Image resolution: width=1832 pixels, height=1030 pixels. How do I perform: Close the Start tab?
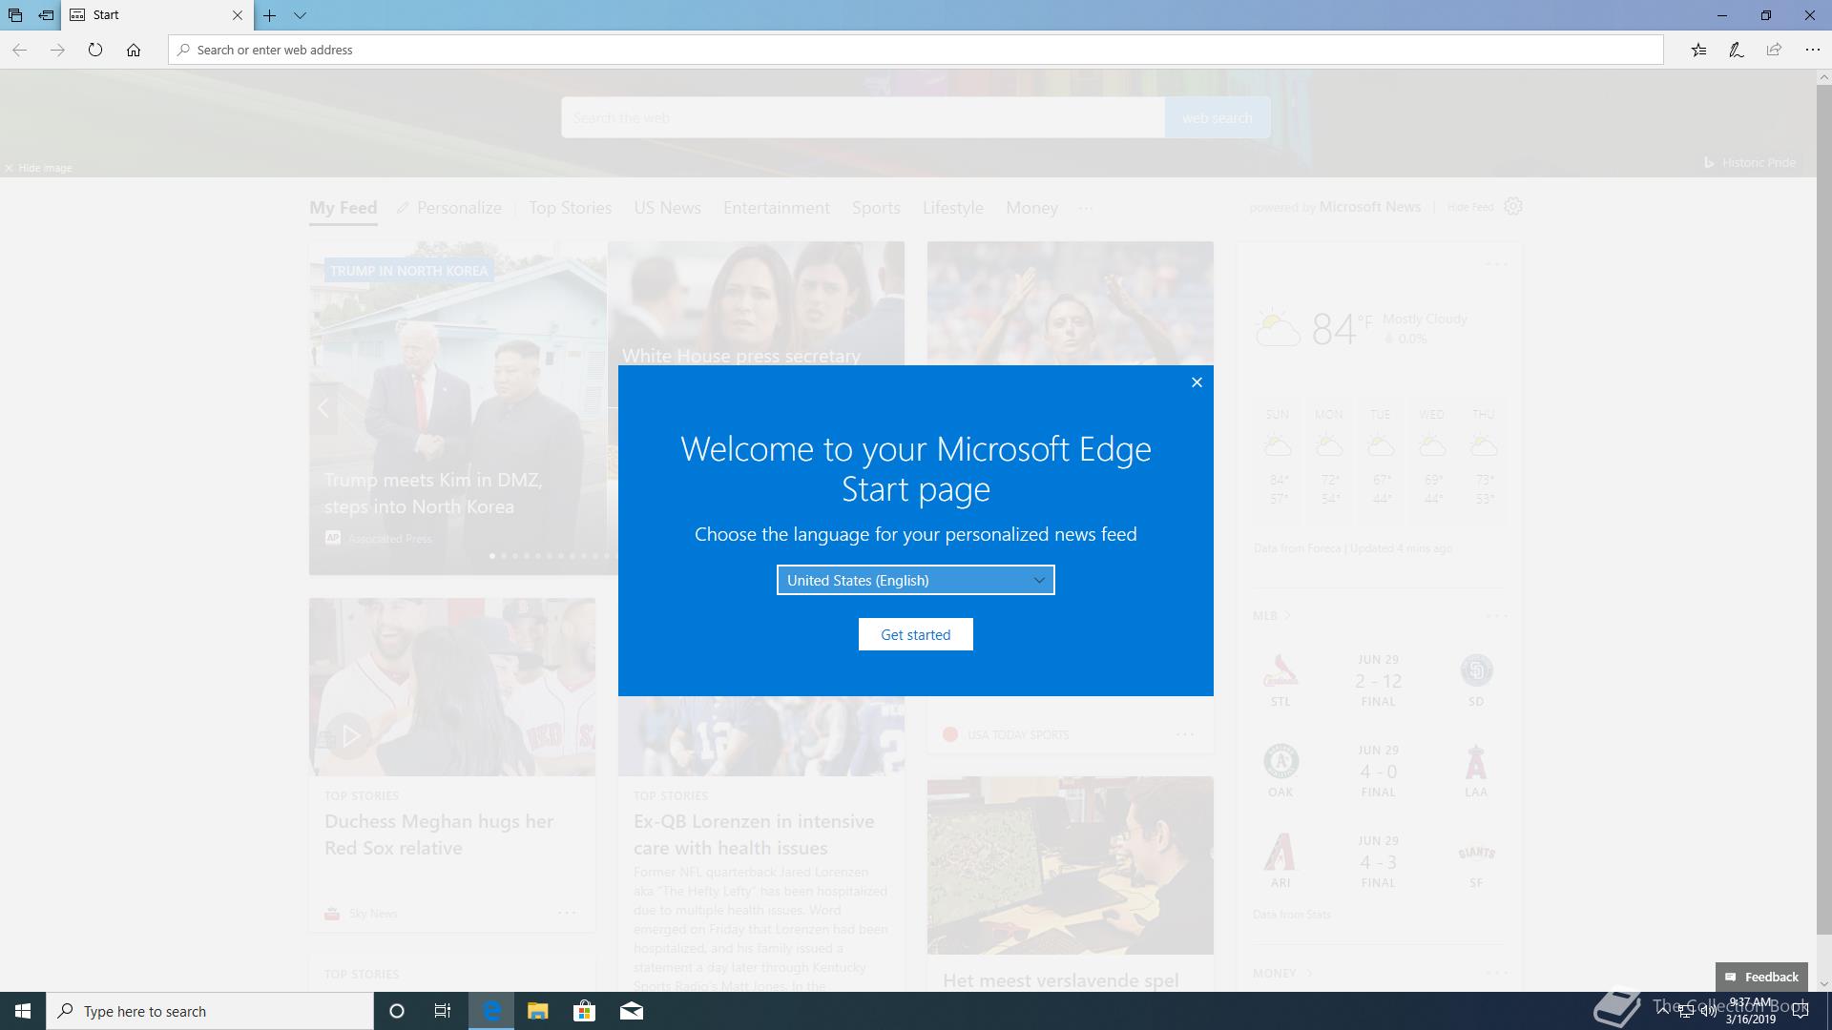(x=238, y=15)
